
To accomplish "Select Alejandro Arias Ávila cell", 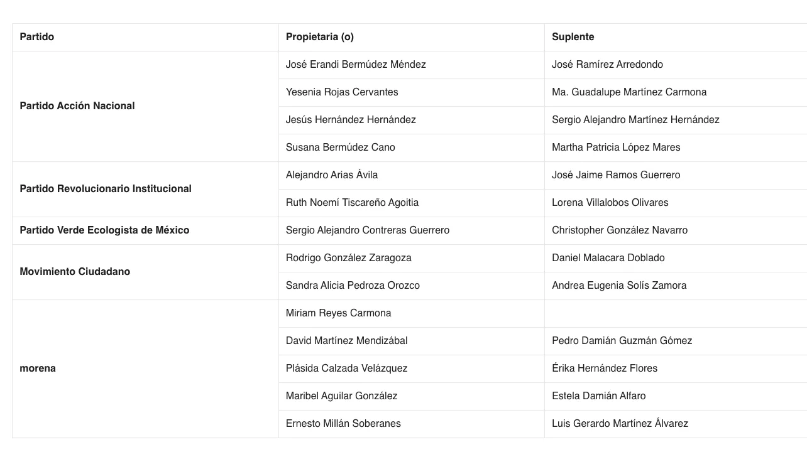I will (x=332, y=175).
